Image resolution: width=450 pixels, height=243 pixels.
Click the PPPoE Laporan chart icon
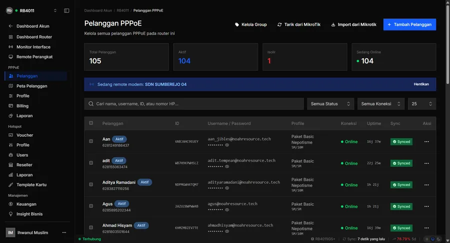(x=11, y=116)
